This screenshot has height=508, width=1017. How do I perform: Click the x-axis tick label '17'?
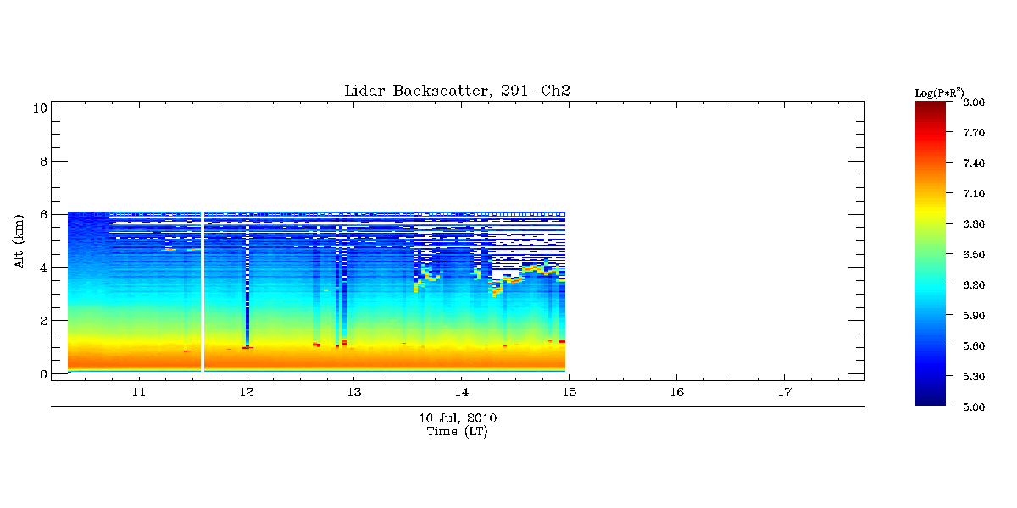[784, 393]
